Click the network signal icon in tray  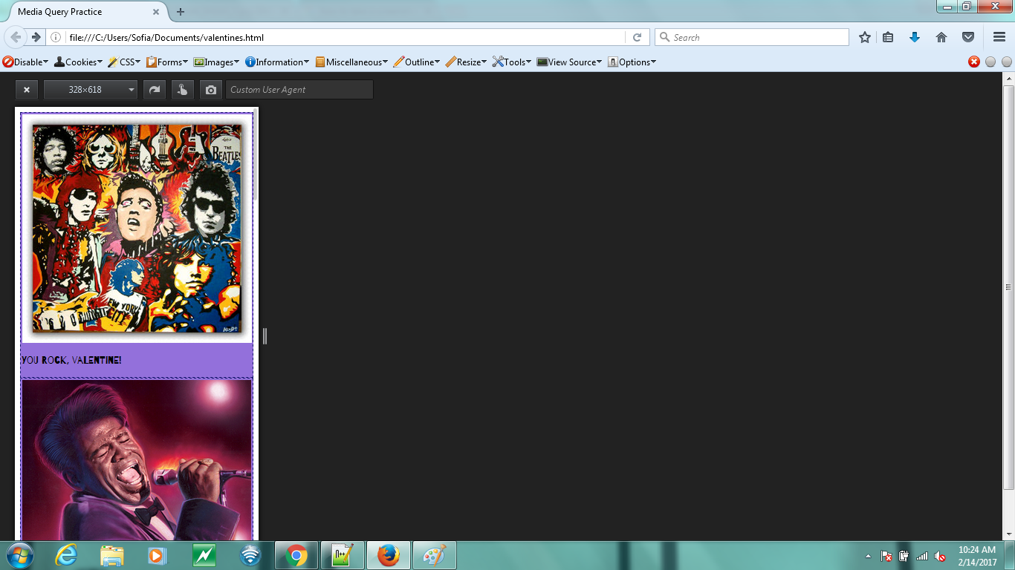(922, 556)
